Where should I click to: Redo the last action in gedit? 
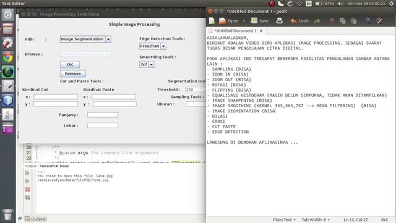317,21
